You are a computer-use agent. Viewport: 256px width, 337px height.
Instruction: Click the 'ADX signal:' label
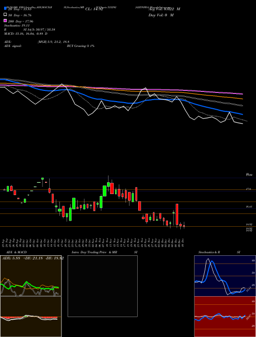tap(13, 46)
